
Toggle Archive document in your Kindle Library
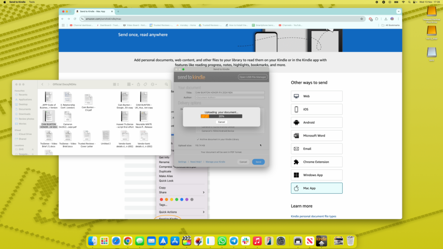tap(198, 139)
